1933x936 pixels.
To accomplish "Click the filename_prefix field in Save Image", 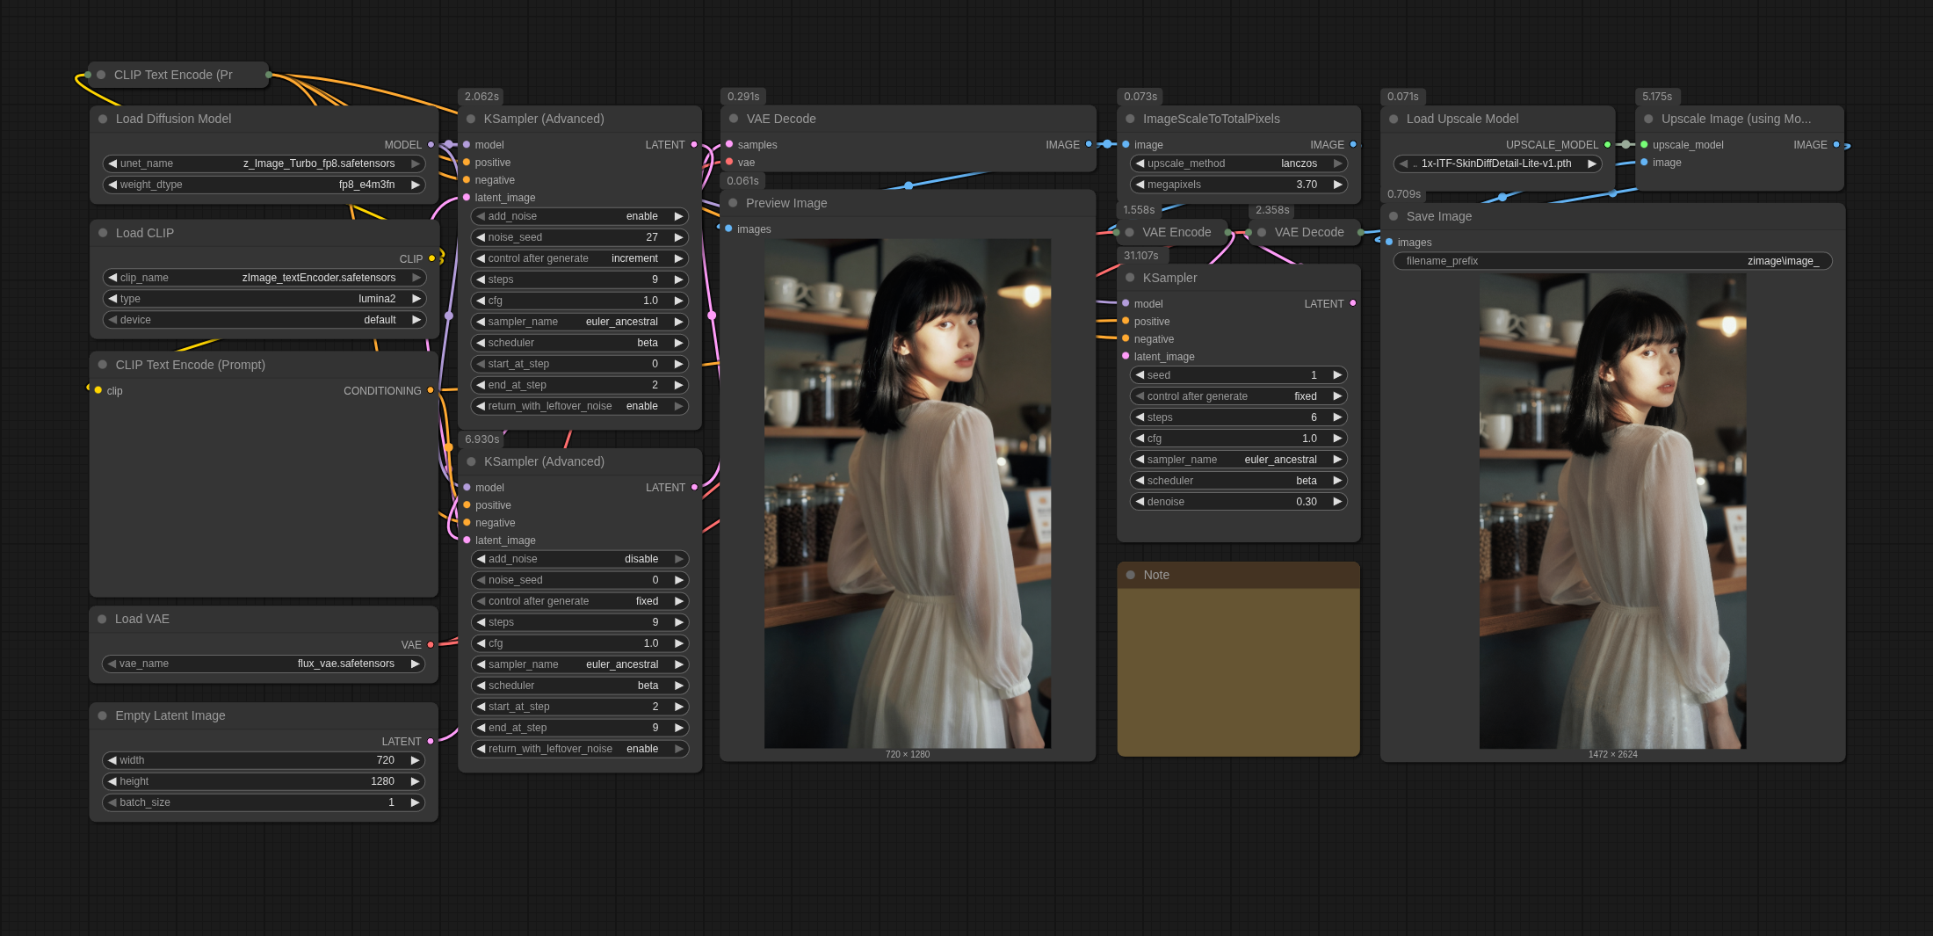I will click(x=1611, y=261).
